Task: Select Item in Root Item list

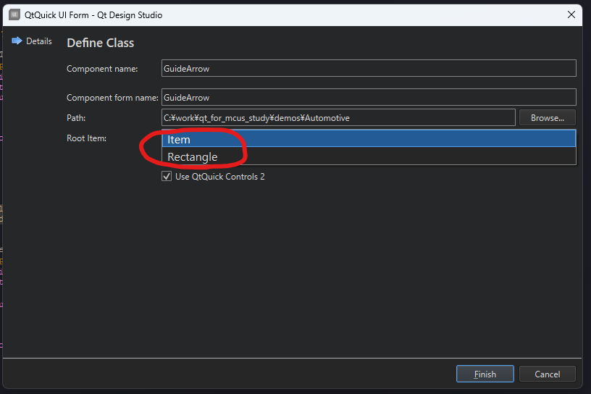Action: [x=369, y=138]
